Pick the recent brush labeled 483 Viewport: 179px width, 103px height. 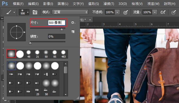(x=63, y=54)
